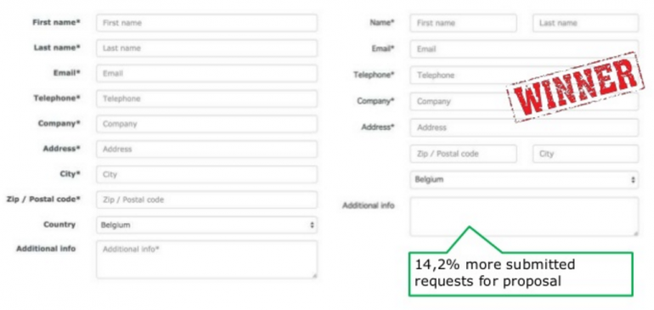The width and height of the screenshot is (654, 310).
Task: Focus the Last name field in left form
Action: (x=206, y=48)
